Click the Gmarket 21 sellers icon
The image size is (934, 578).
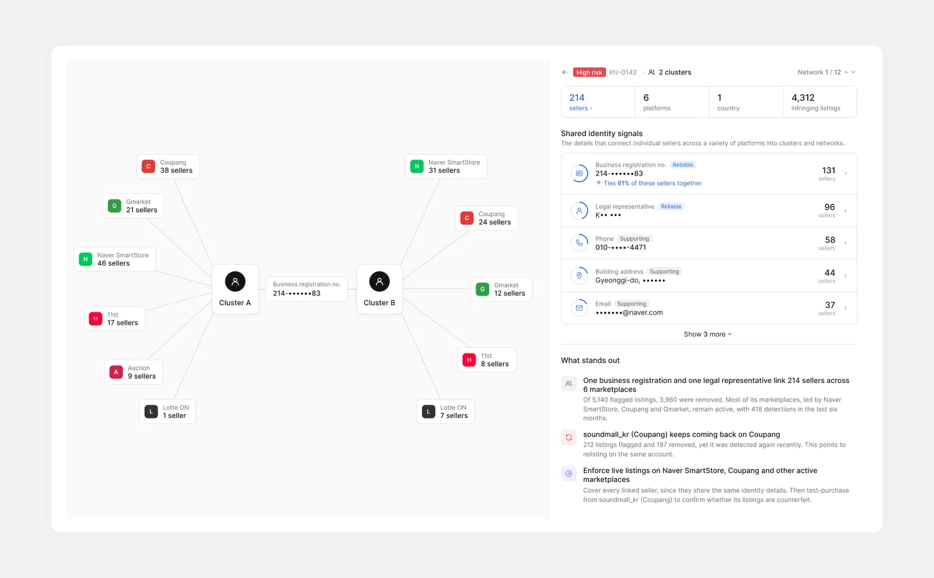(114, 206)
